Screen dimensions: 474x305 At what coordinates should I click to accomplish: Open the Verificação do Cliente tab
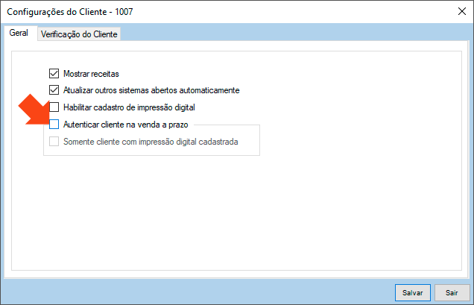79,34
